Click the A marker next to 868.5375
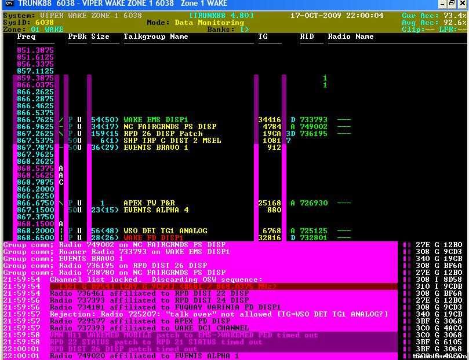The image size is (469, 360). pos(61,168)
